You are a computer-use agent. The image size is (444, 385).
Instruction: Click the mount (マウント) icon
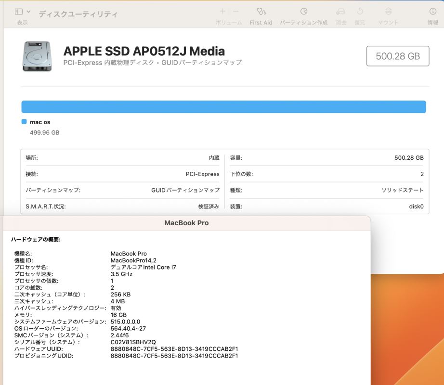coord(388,11)
